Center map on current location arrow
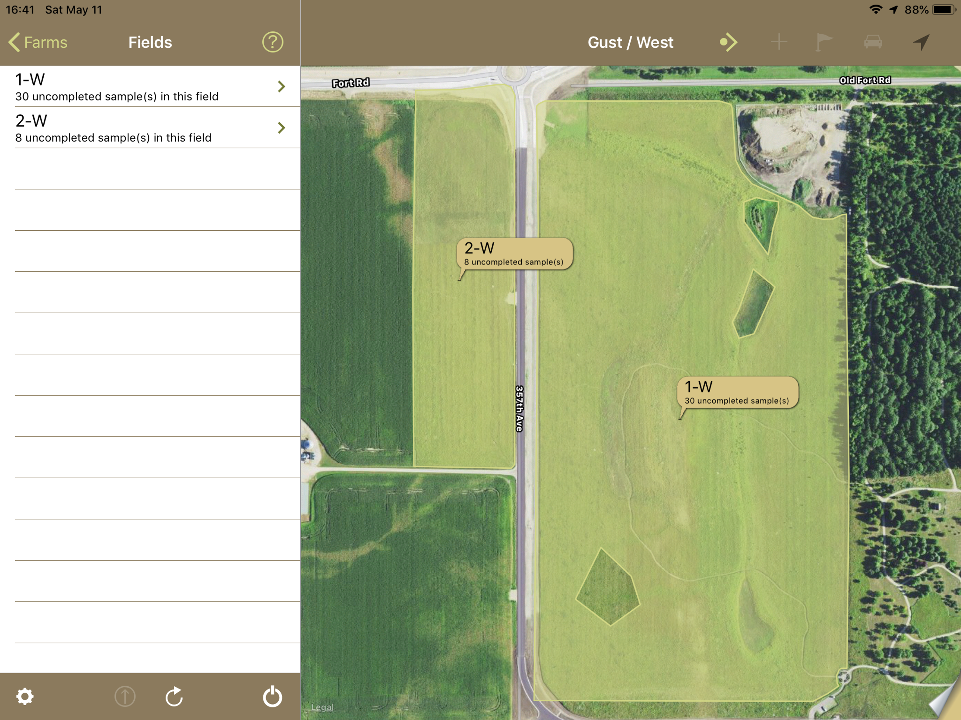This screenshot has width=961, height=720. (921, 42)
